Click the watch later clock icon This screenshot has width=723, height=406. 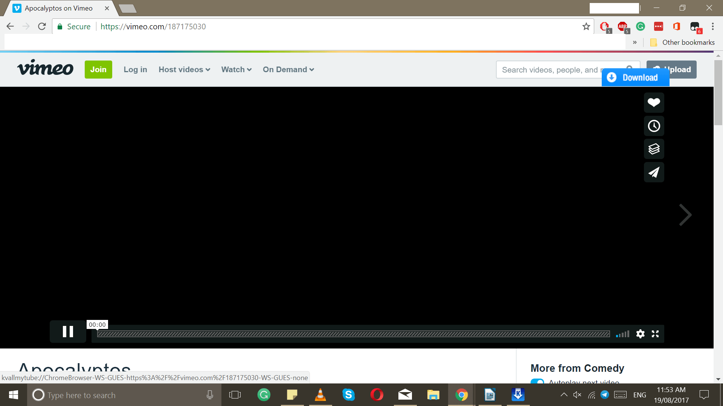click(x=654, y=126)
